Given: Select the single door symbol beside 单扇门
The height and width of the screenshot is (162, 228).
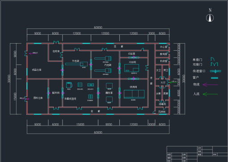Looking at the screenshot, I should click(212, 59).
